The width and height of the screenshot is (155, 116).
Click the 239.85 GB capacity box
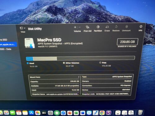(x=127, y=42)
